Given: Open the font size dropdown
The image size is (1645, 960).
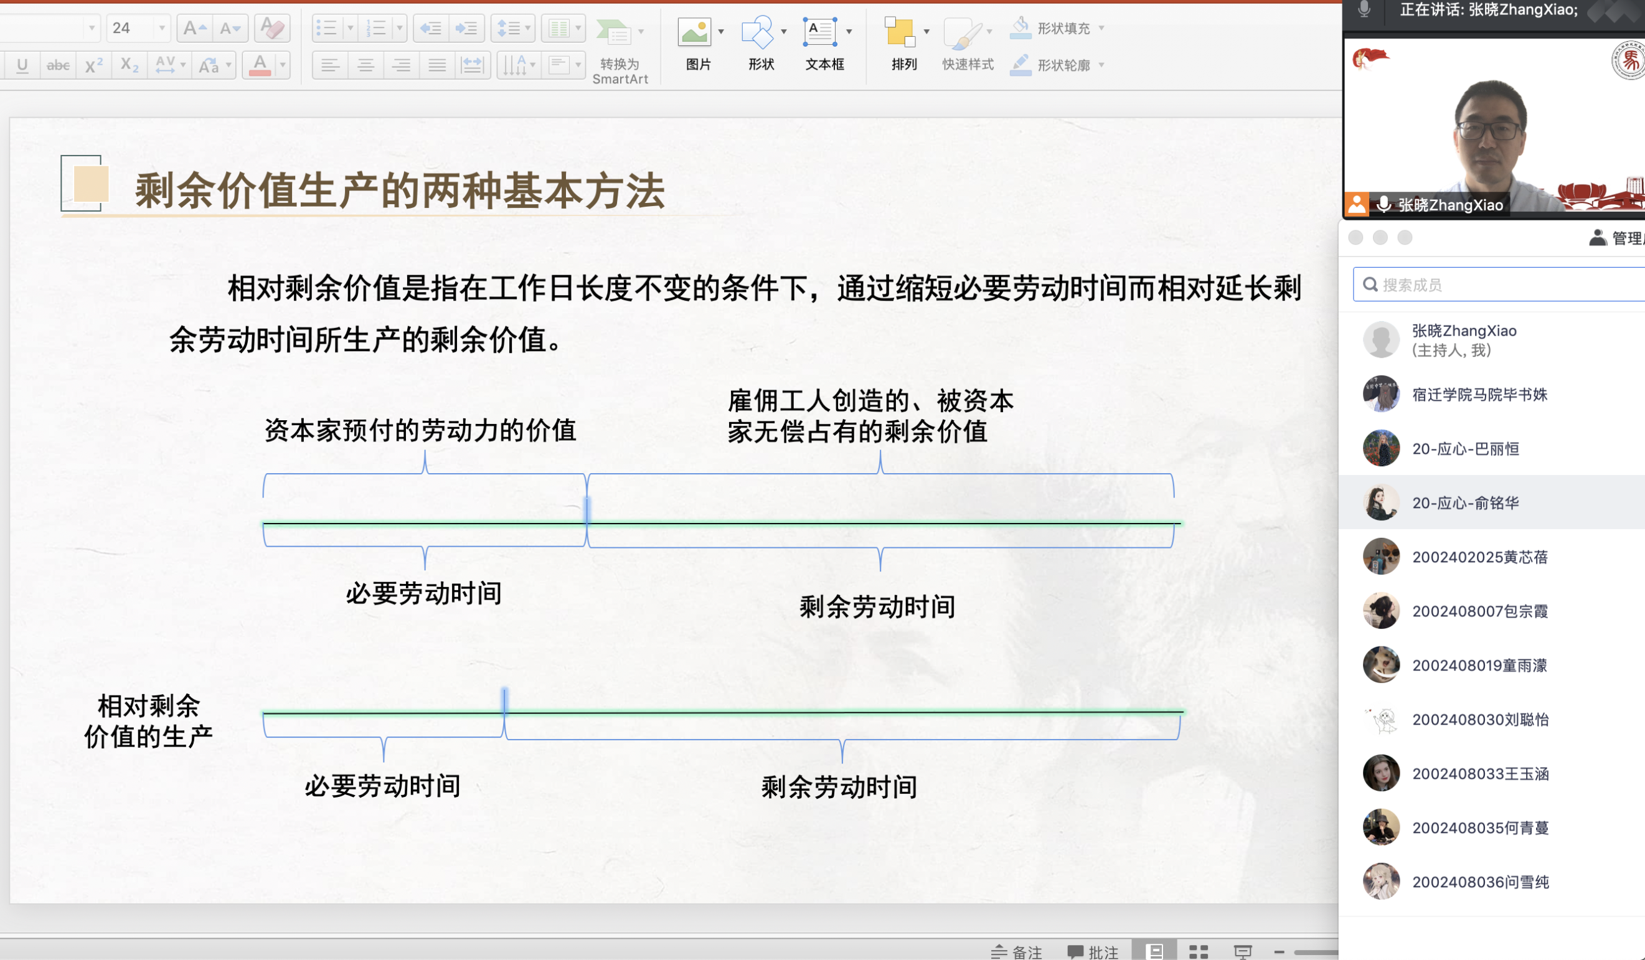Looking at the screenshot, I should click(x=162, y=28).
